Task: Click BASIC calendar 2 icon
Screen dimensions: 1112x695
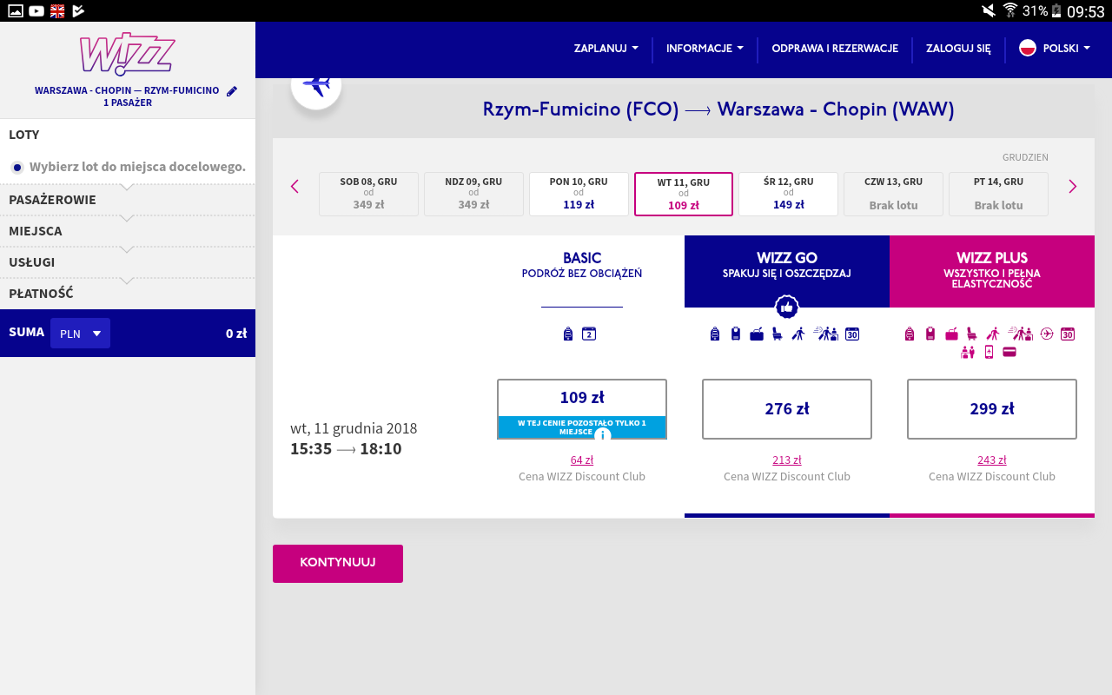Action: (x=589, y=334)
